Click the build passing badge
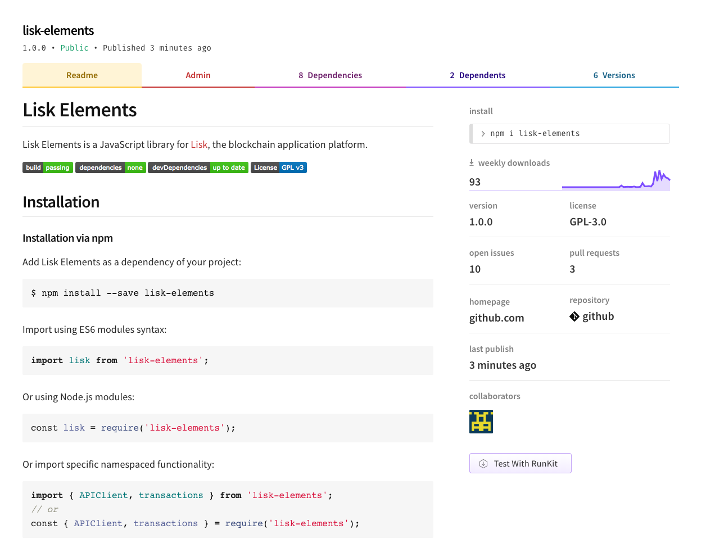Image resolution: width=706 pixels, height=552 pixels. pos(48,168)
